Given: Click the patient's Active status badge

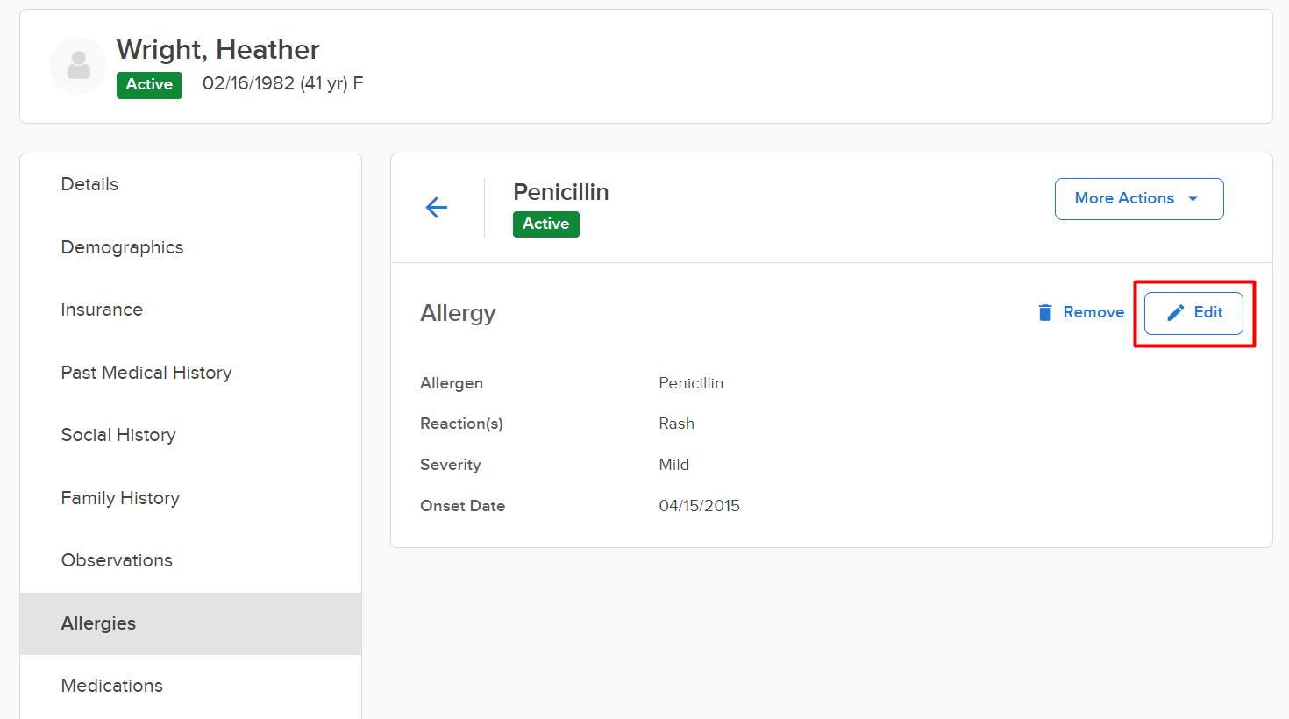Looking at the screenshot, I should click(x=149, y=85).
